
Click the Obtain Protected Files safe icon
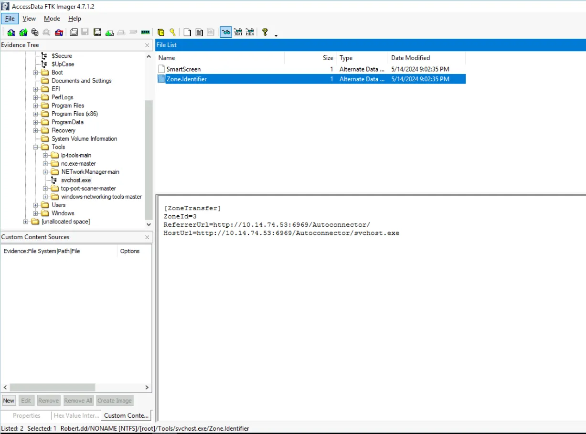[x=161, y=32]
